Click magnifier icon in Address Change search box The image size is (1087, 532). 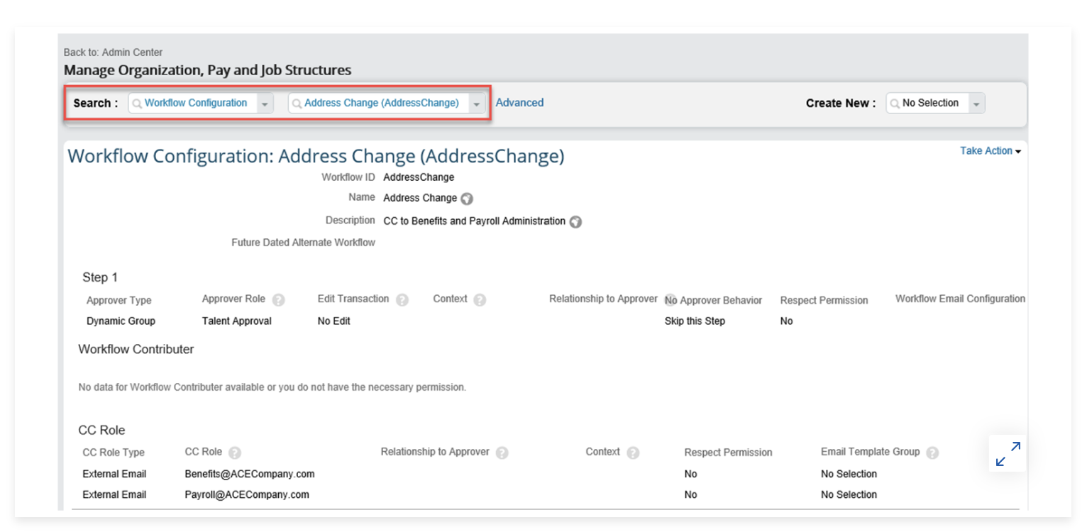[297, 104]
